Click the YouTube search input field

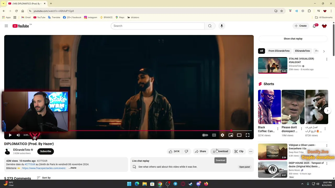click(x=158, y=26)
